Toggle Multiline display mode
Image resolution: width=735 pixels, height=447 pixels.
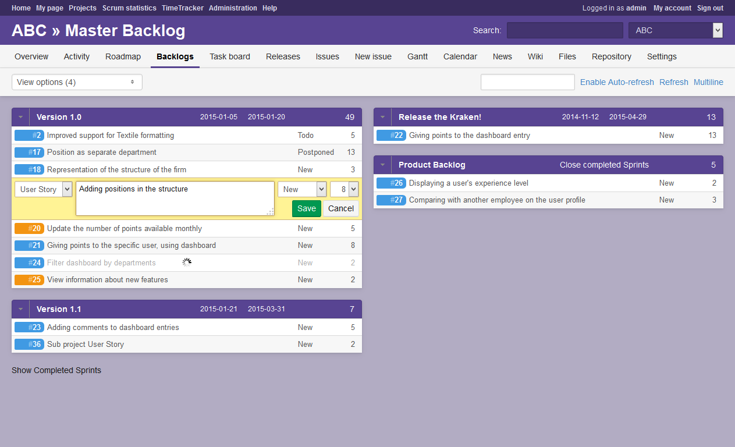pos(708,82)
